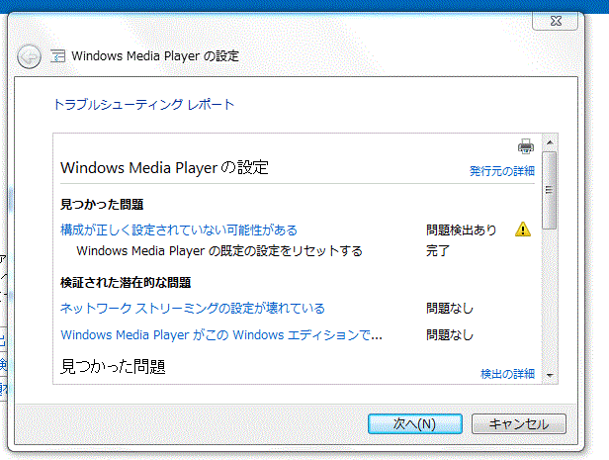Screen dimensions: 609x460
Task: Close the troubleshooting dialog
Action: click(556, 21)
